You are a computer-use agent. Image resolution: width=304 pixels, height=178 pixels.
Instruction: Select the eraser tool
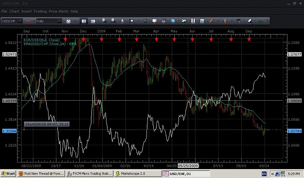(x=250, y=21)
